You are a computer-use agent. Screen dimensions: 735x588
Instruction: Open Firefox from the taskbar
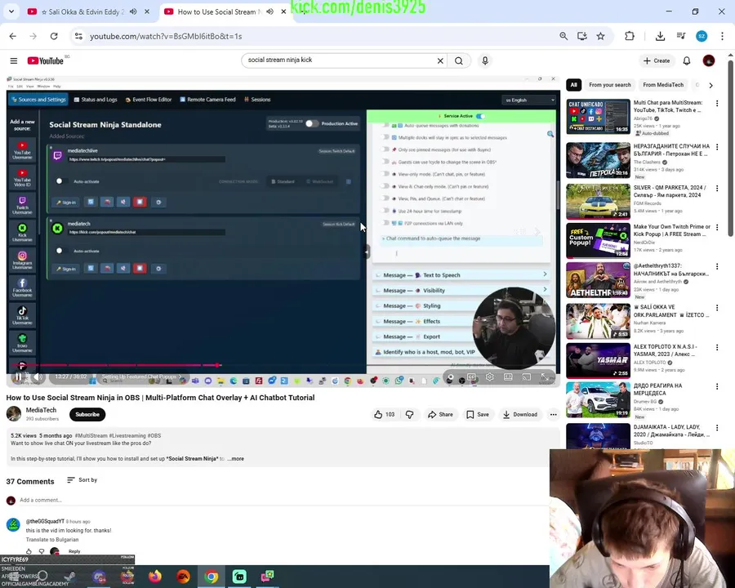[x=154, y=577]
